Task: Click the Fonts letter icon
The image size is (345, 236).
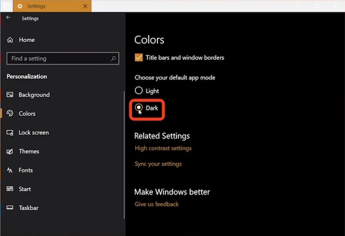Action: [x=10, y=170]
